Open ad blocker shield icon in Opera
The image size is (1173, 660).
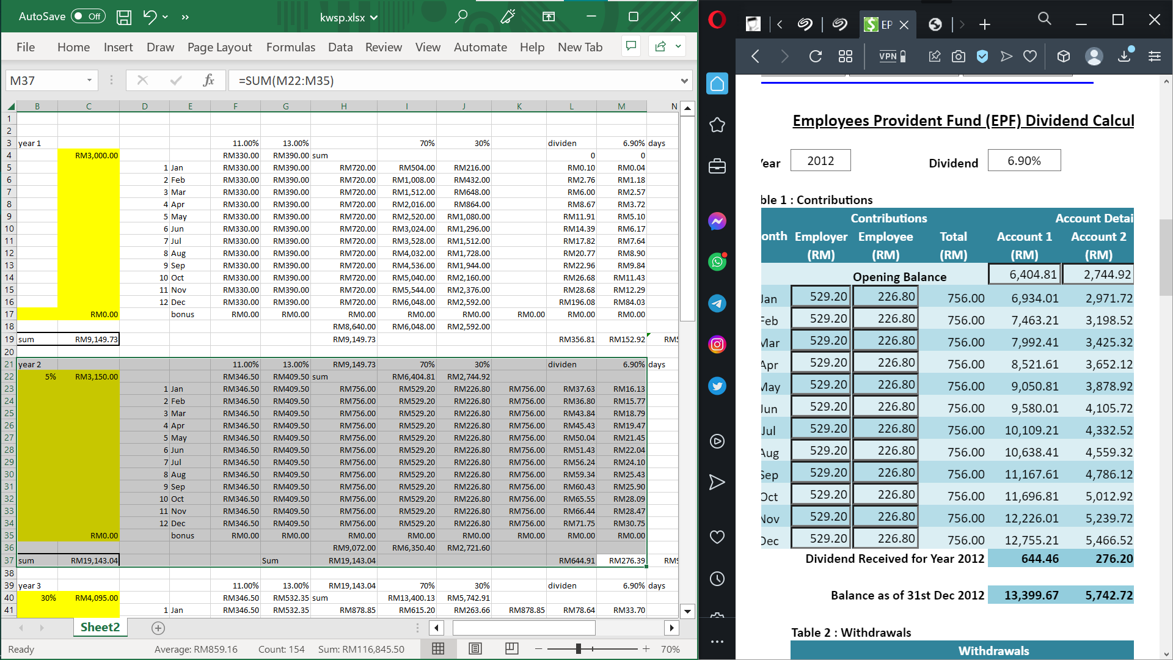(982, 56)
